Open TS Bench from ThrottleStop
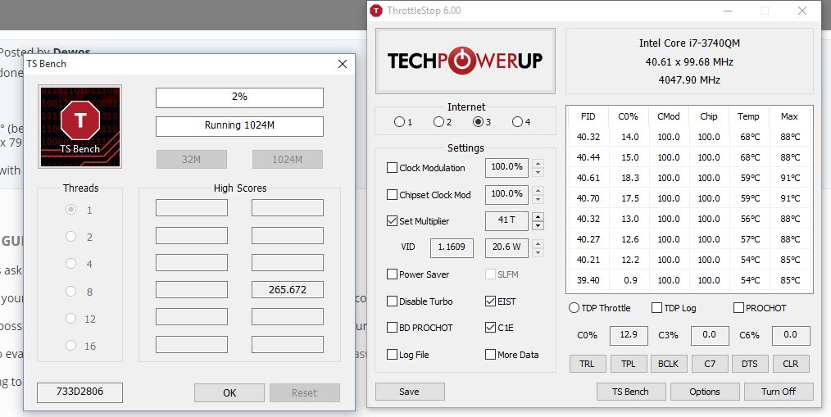The height and width of the screenshot is (417, 831). tap(631, 392)
